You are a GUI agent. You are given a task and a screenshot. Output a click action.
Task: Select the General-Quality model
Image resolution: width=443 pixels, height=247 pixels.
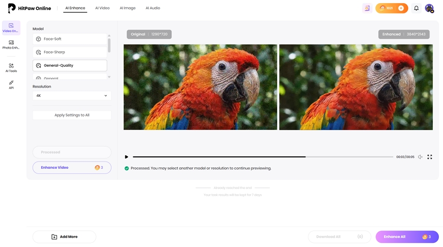[70, 65]
